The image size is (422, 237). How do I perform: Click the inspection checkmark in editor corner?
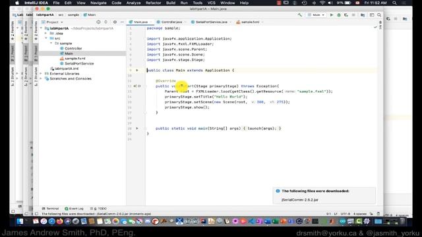click(x=375, y=28)
